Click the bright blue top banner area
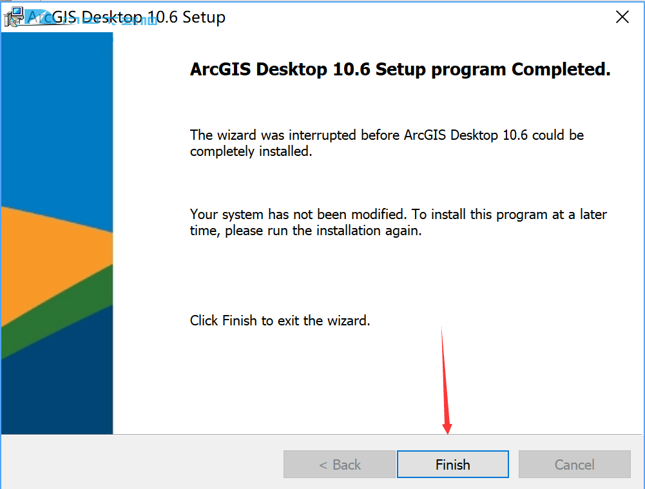The image size is (645, 489). pyautogui.click(x=57, y=119)
